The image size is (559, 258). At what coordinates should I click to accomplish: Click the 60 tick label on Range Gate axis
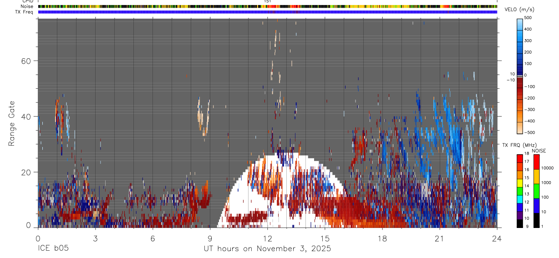pos(26,61)
